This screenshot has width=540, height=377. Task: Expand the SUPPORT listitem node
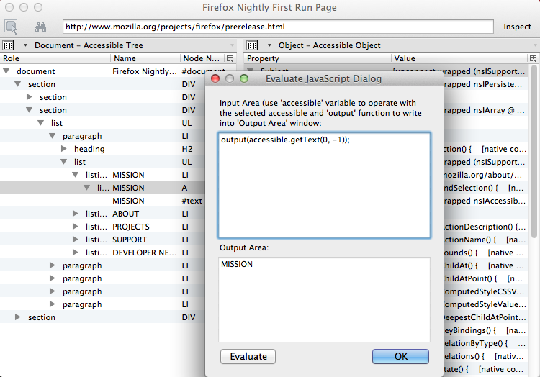tap(75, 240)
